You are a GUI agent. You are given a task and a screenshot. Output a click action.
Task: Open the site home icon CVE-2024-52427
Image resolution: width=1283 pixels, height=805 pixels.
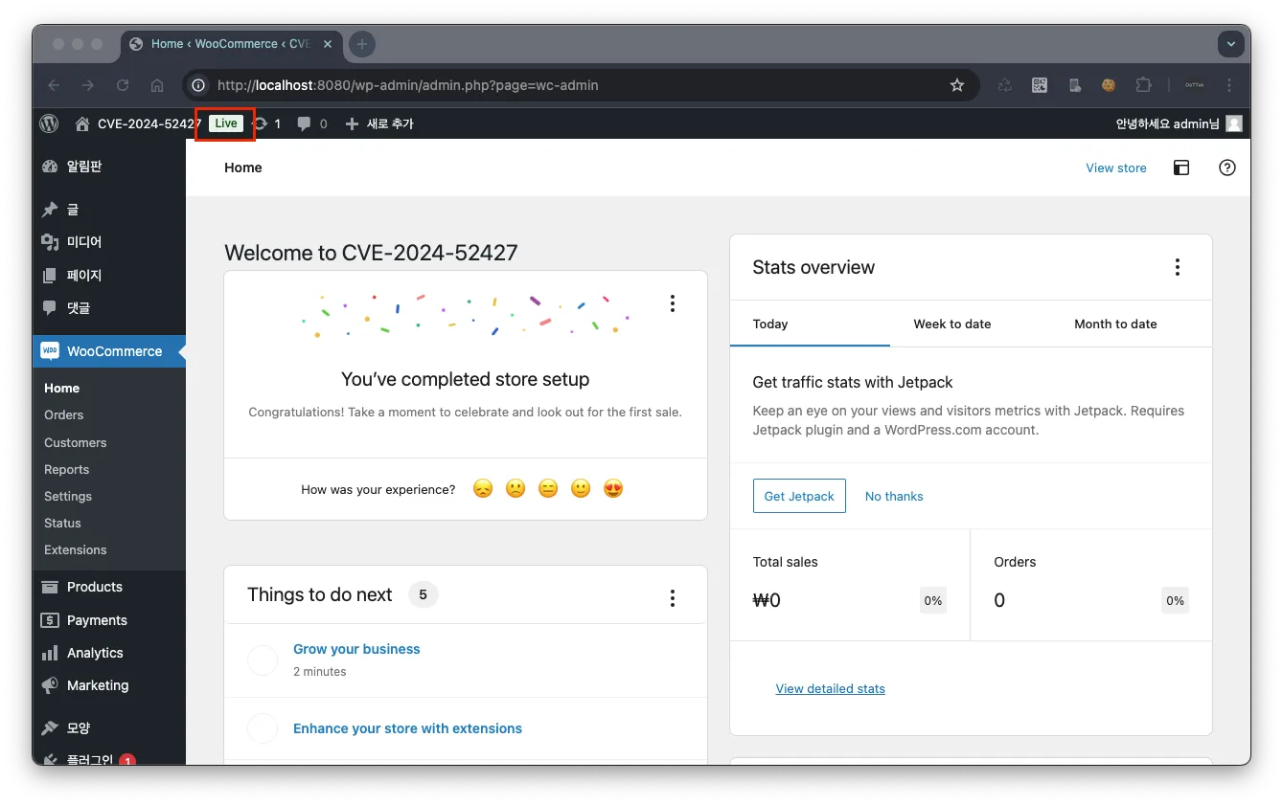(137, 123)
